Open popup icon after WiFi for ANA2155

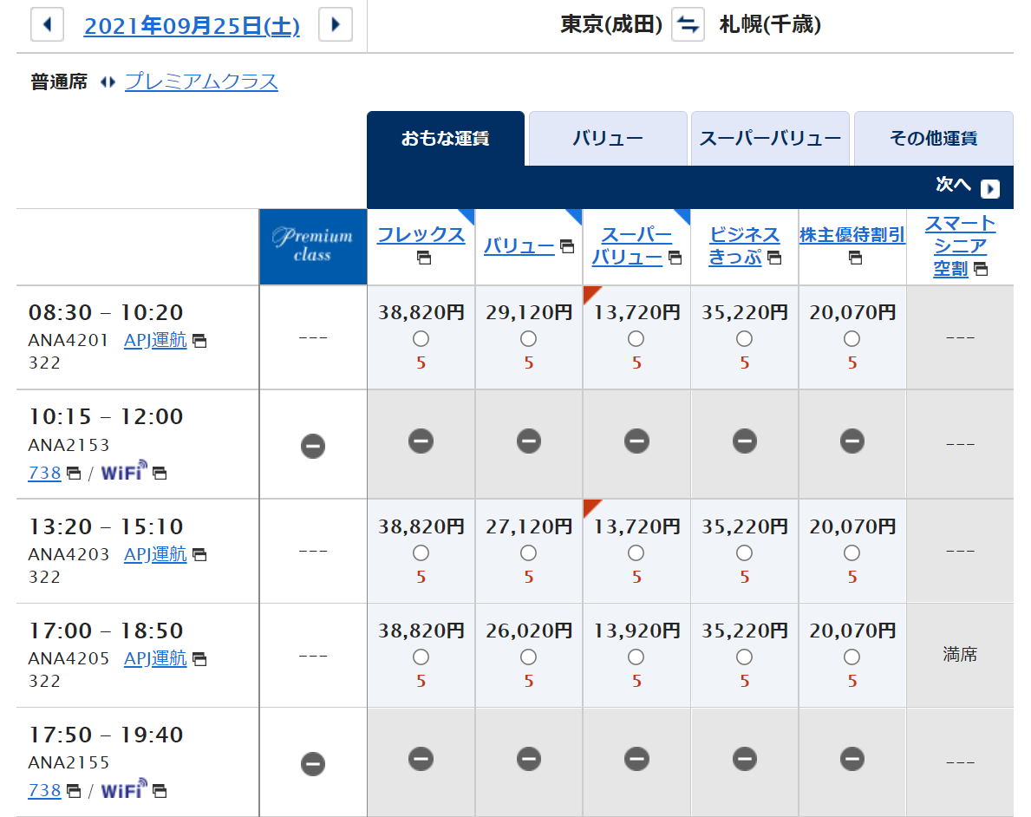click(x=160, y=791)
